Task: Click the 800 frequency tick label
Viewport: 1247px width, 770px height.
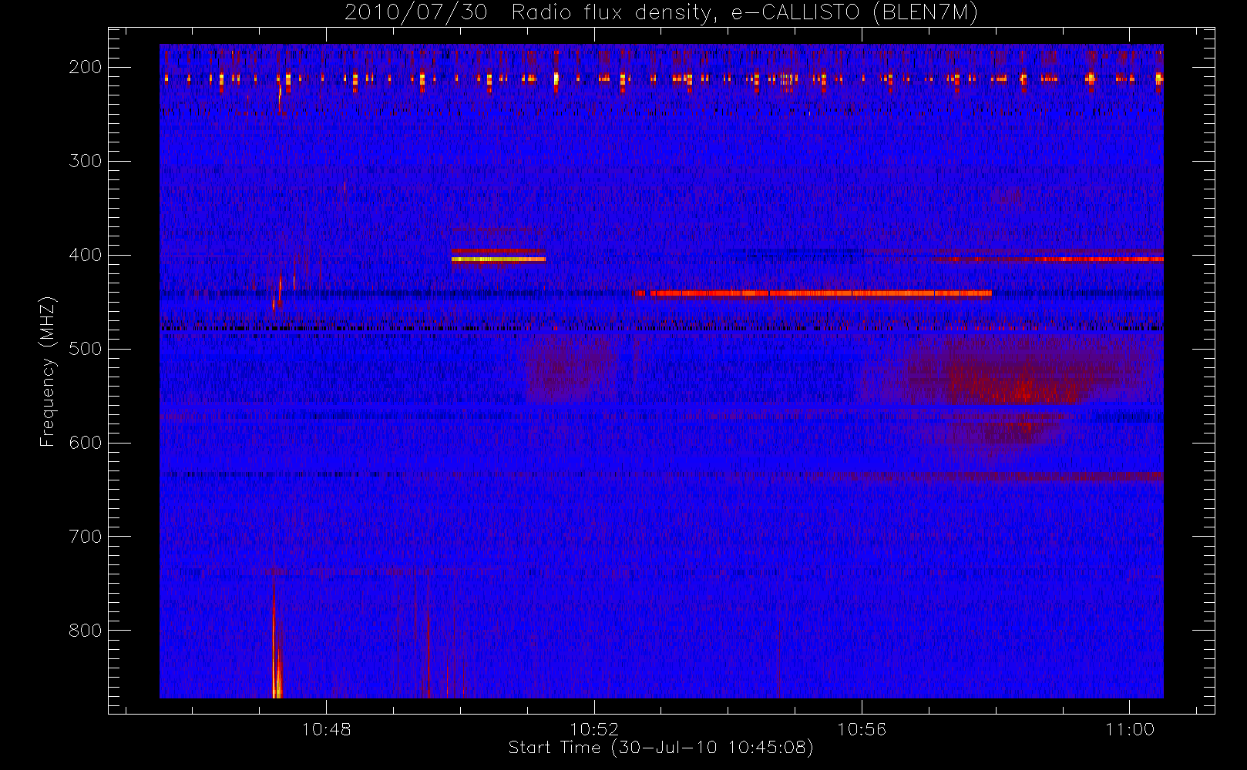Action: 86,631
